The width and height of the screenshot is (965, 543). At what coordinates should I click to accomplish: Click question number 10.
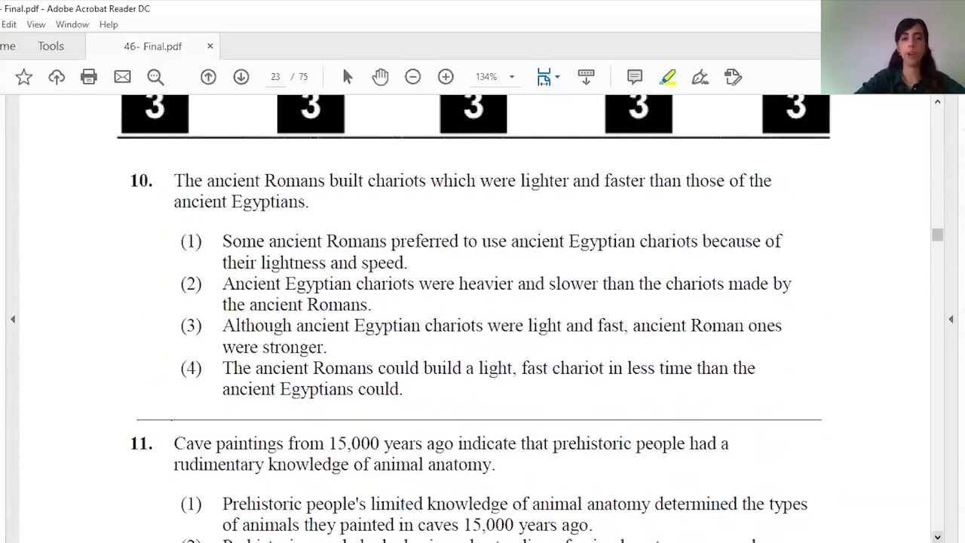(x=141, y=180)
